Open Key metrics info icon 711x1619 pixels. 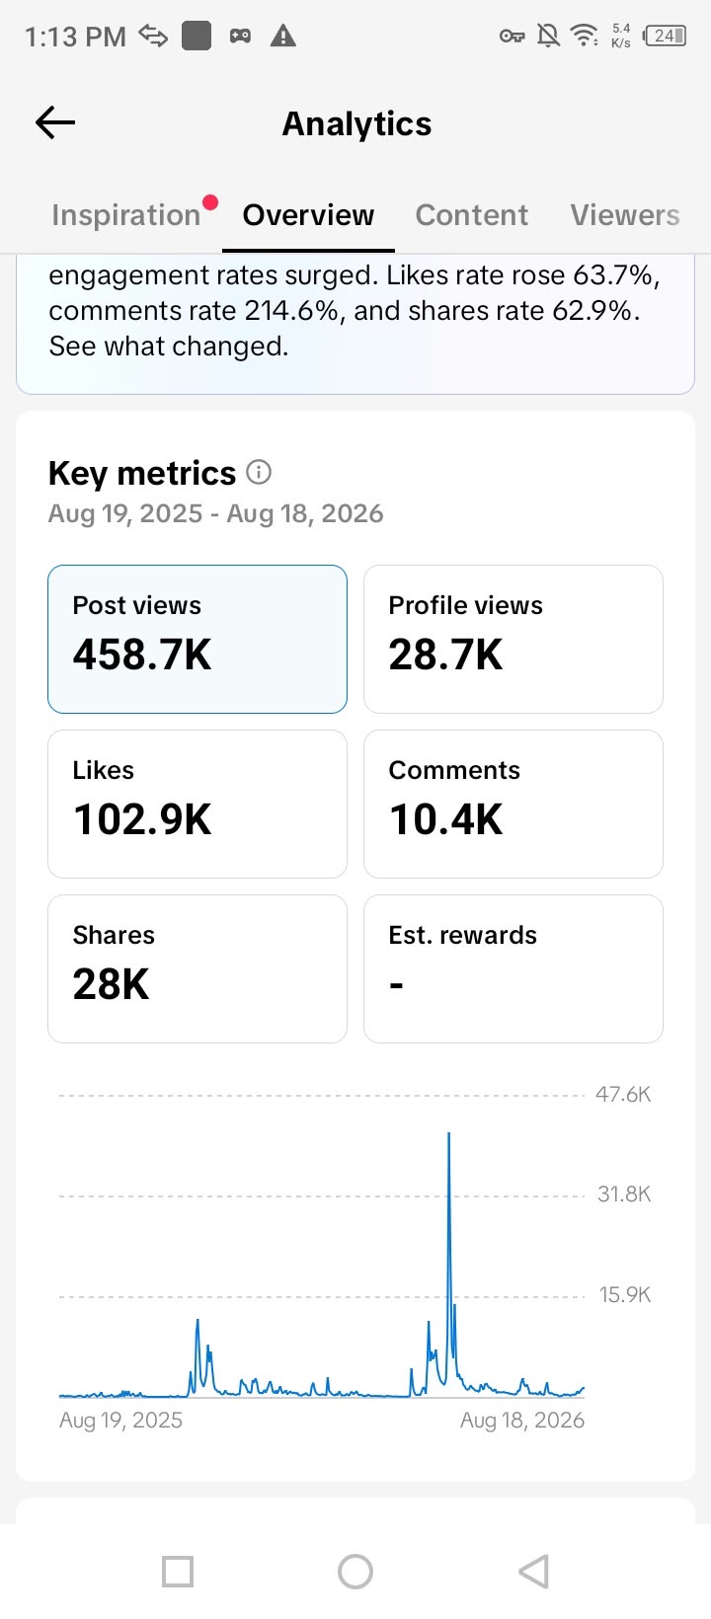[259, 473]
